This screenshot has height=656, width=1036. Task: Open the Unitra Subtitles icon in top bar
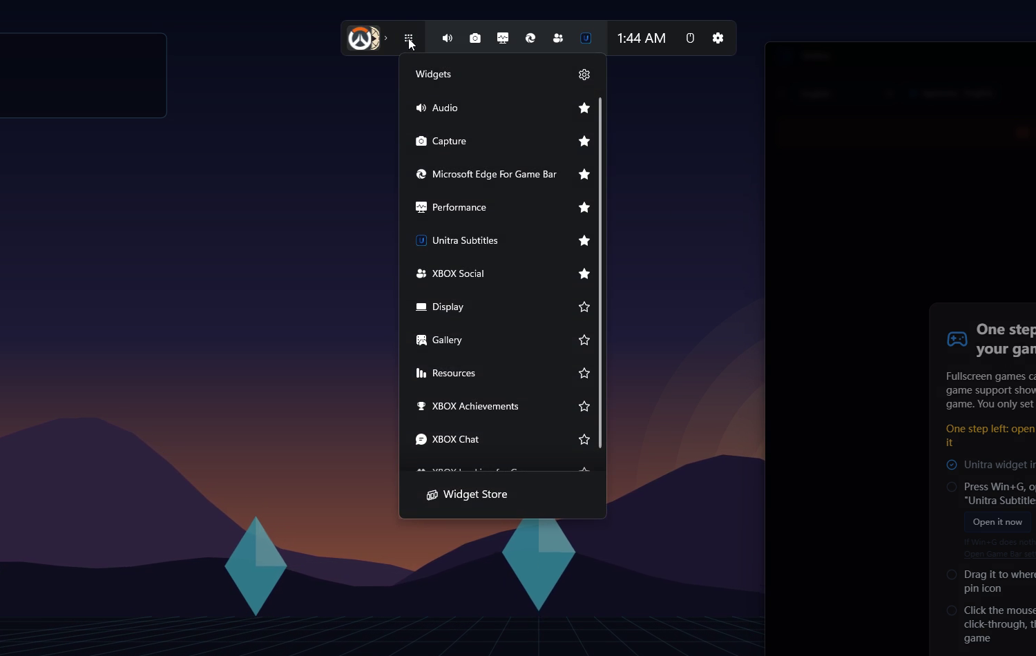(x=586, y=38)
